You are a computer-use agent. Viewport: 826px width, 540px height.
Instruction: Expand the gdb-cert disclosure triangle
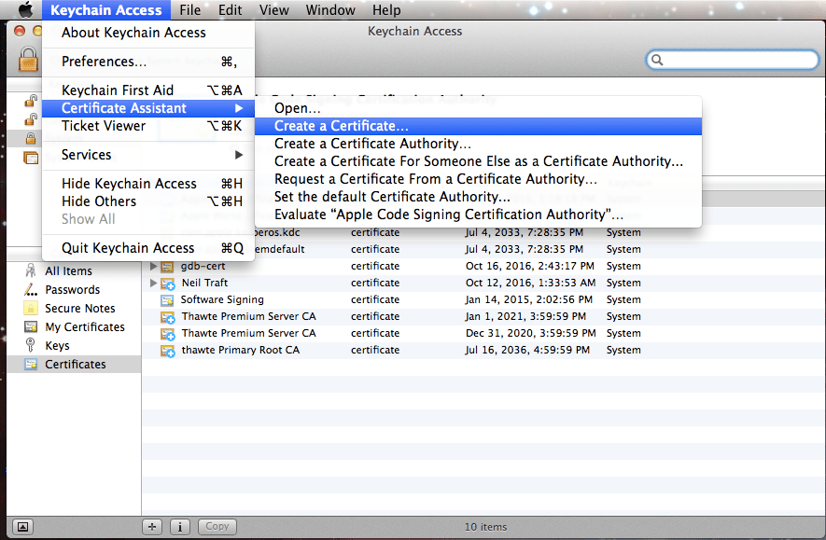pyautogui.click(x=153, y=267)
